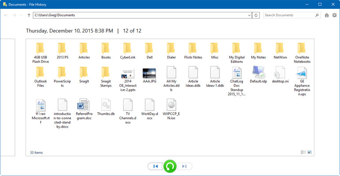Click the 12 of 12 version counter
Screen dimensions: 340x176
[132, 31]
